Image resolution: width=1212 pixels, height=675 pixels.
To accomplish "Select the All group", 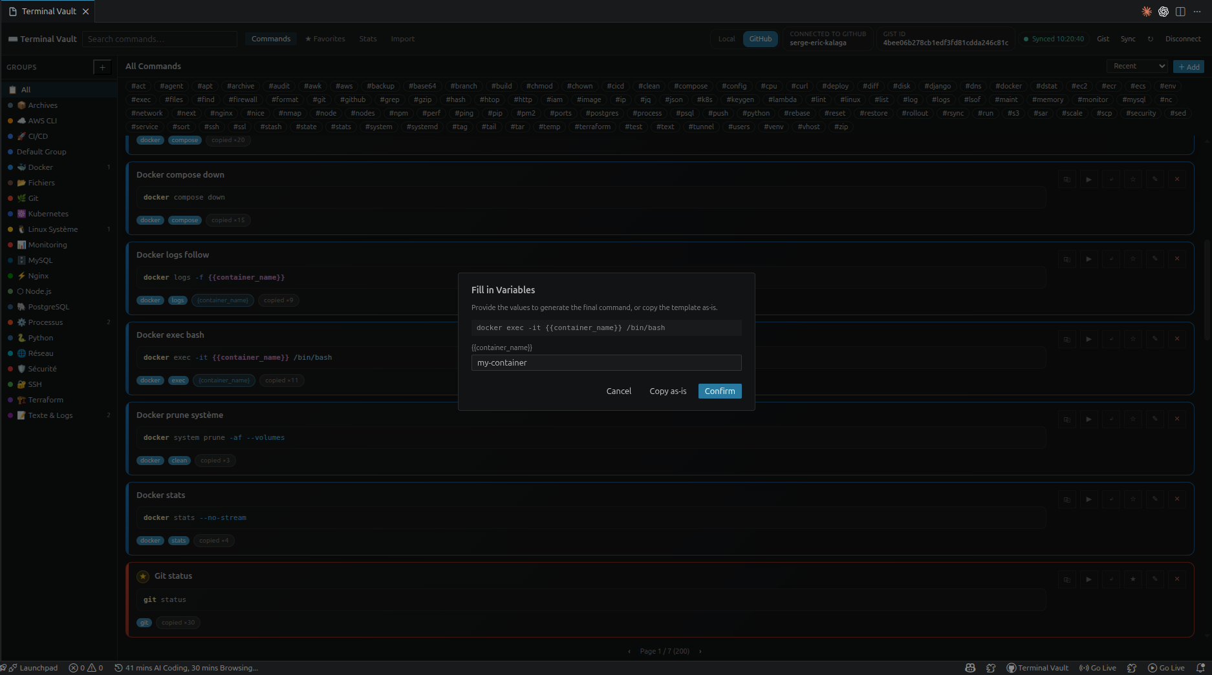I will pyautogui.click(x=59, y=90).
